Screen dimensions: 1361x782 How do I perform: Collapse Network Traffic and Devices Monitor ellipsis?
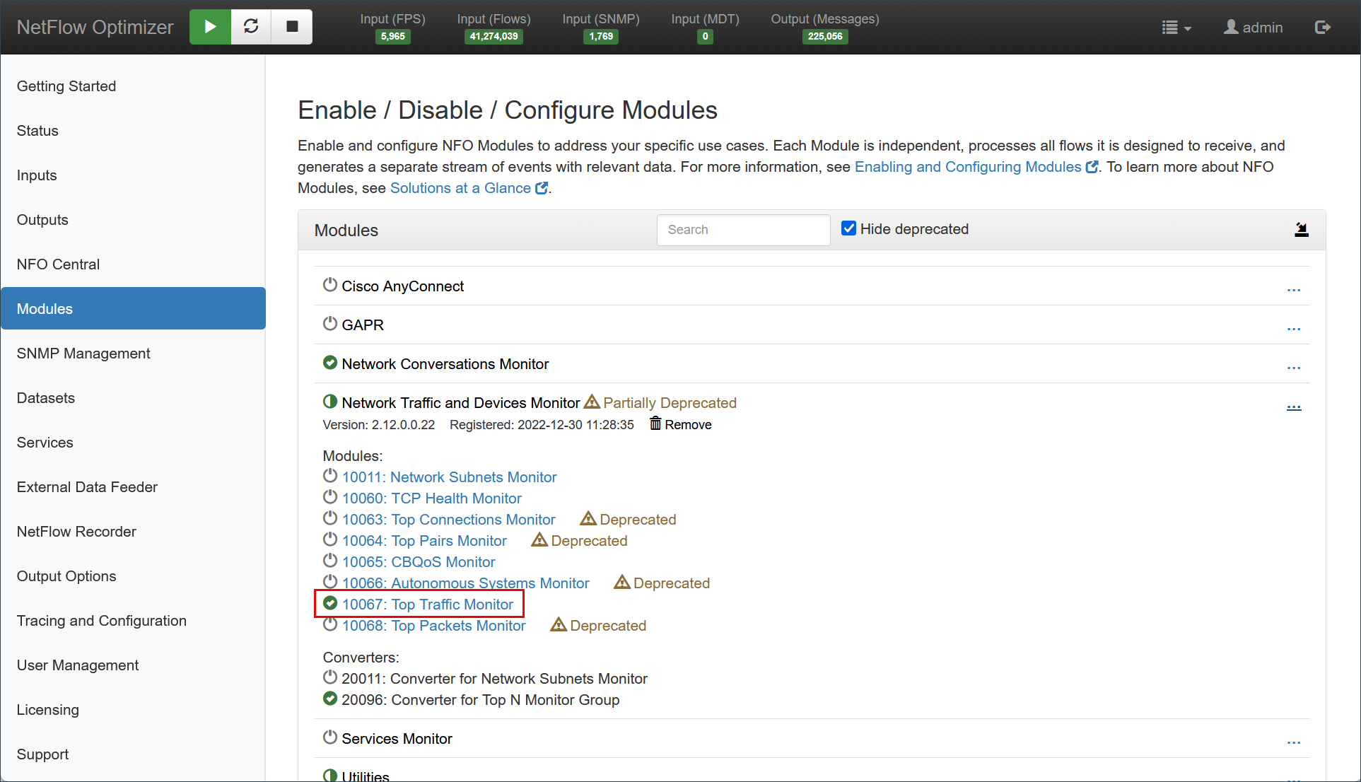[x=1293, y=407]
